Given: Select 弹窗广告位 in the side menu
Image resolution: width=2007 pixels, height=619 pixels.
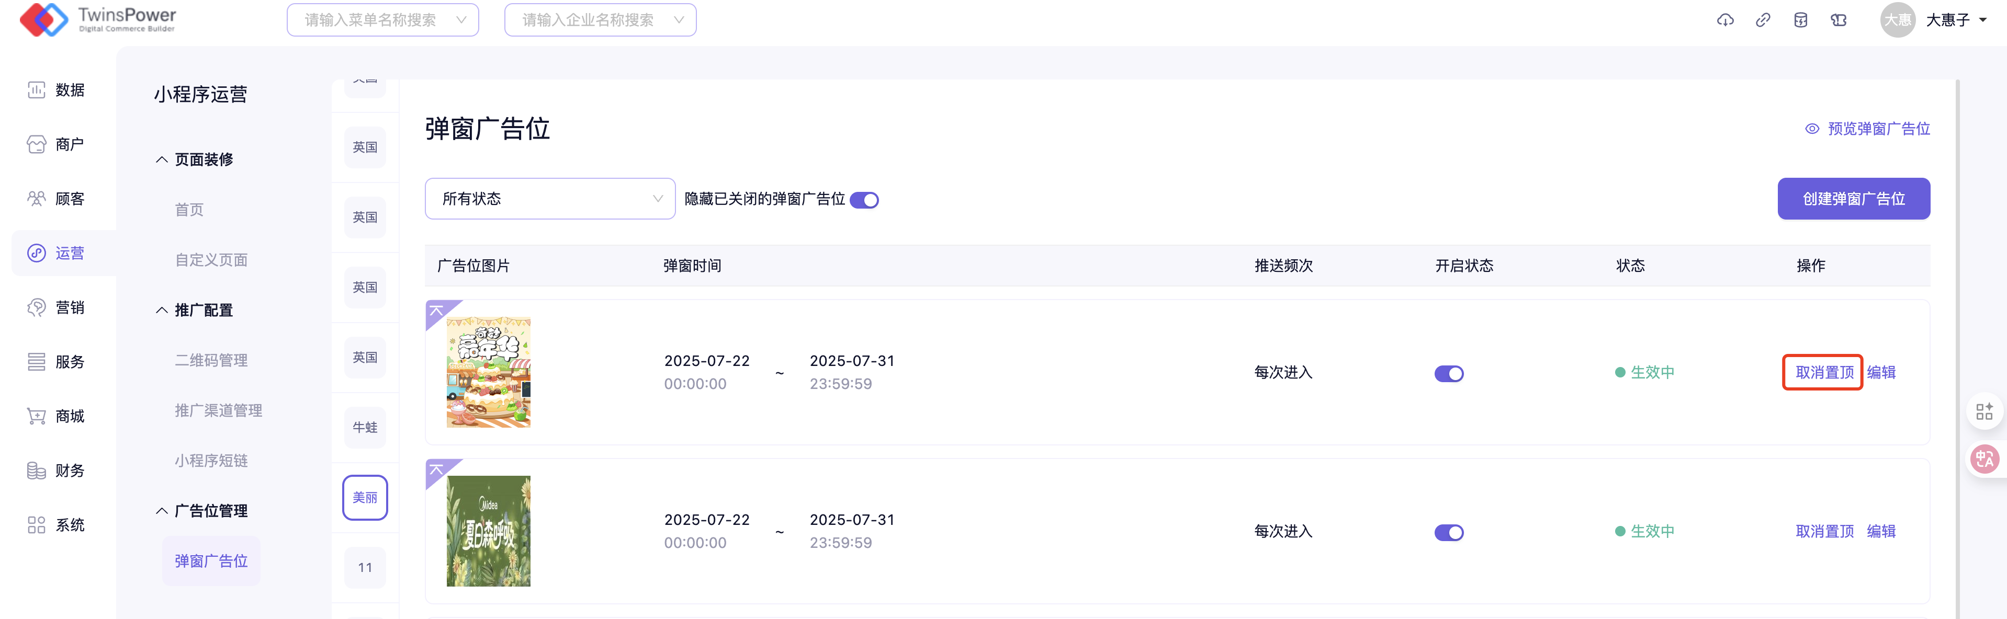Looking at the screenshot, I should click(211, 560).
